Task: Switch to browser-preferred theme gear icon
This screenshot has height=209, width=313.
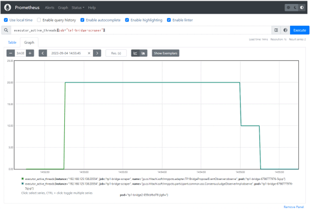Action: tap(289, 7)
